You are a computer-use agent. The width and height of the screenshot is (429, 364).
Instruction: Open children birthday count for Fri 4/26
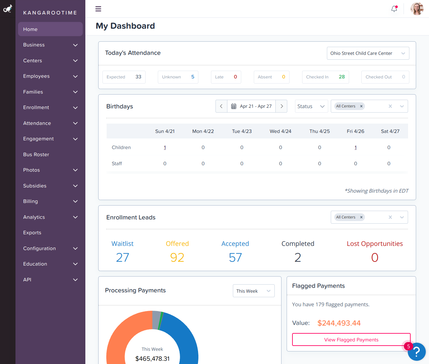pyautogui.click(x=356, y=147)
